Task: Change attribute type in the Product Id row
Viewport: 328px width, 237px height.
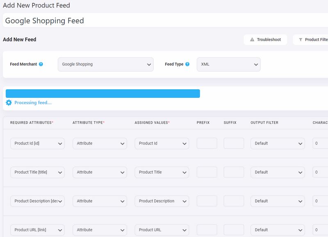Action: pos(100,143)
